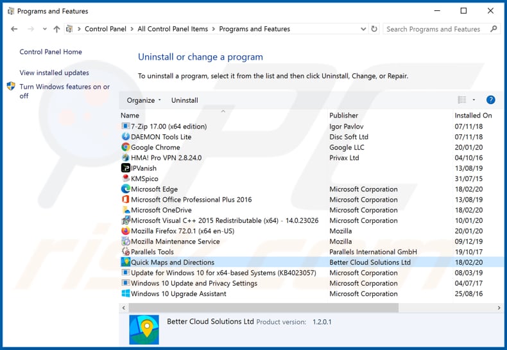Click the horizontal scrollbar thumb
Screen dimensions: 507x350
(x=264, y=308)
